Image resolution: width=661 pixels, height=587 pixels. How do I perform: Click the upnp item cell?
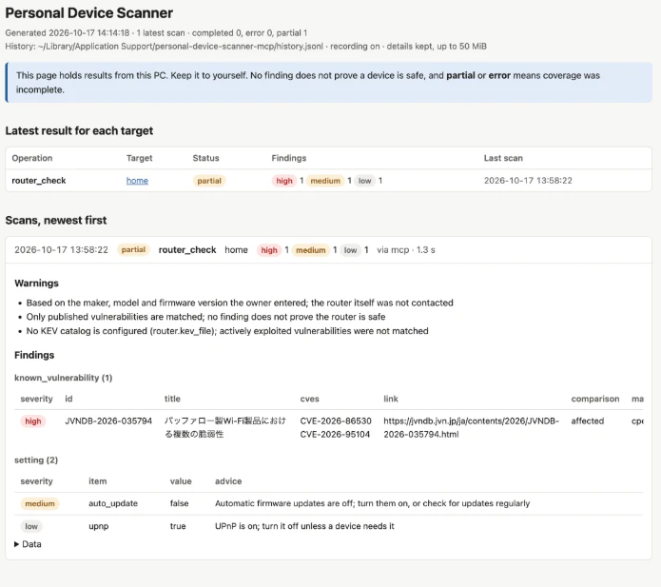click(x=99, y=526)
